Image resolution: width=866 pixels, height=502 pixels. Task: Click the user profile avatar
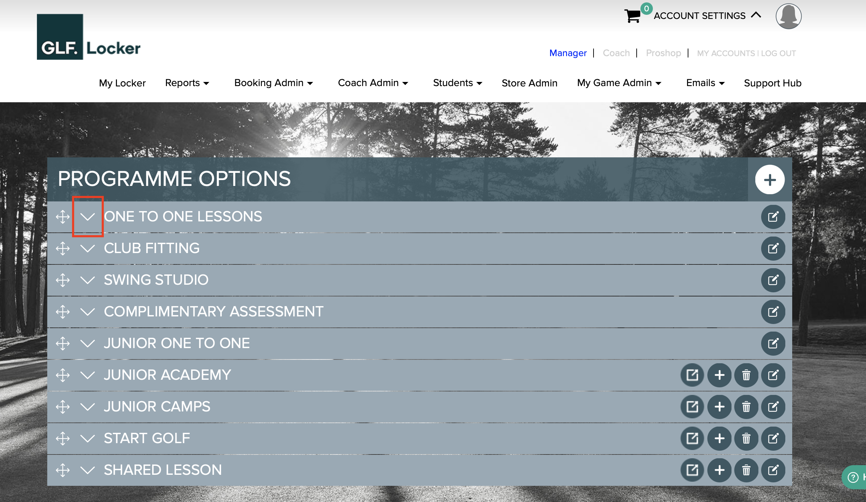click(x=788, y=16)
